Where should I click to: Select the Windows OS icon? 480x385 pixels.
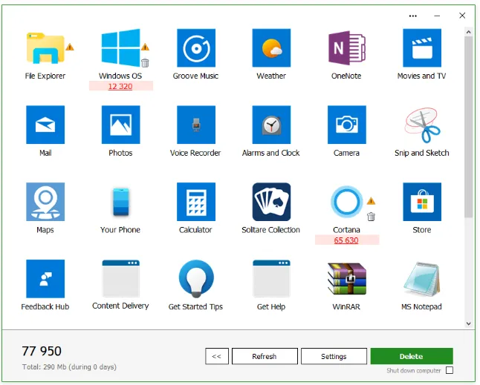(120, 47)
